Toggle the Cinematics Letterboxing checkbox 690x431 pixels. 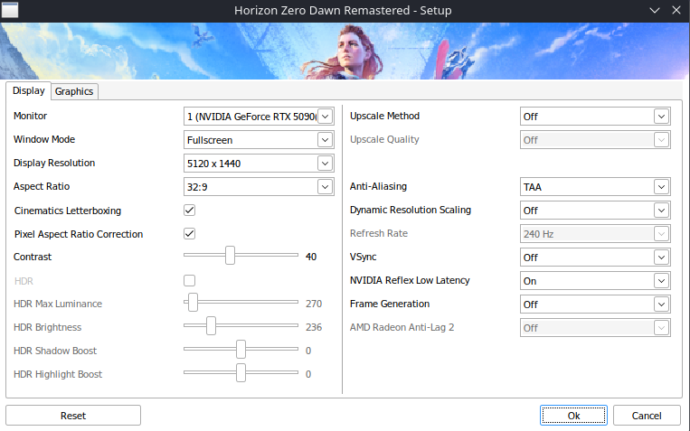[190, 211]
